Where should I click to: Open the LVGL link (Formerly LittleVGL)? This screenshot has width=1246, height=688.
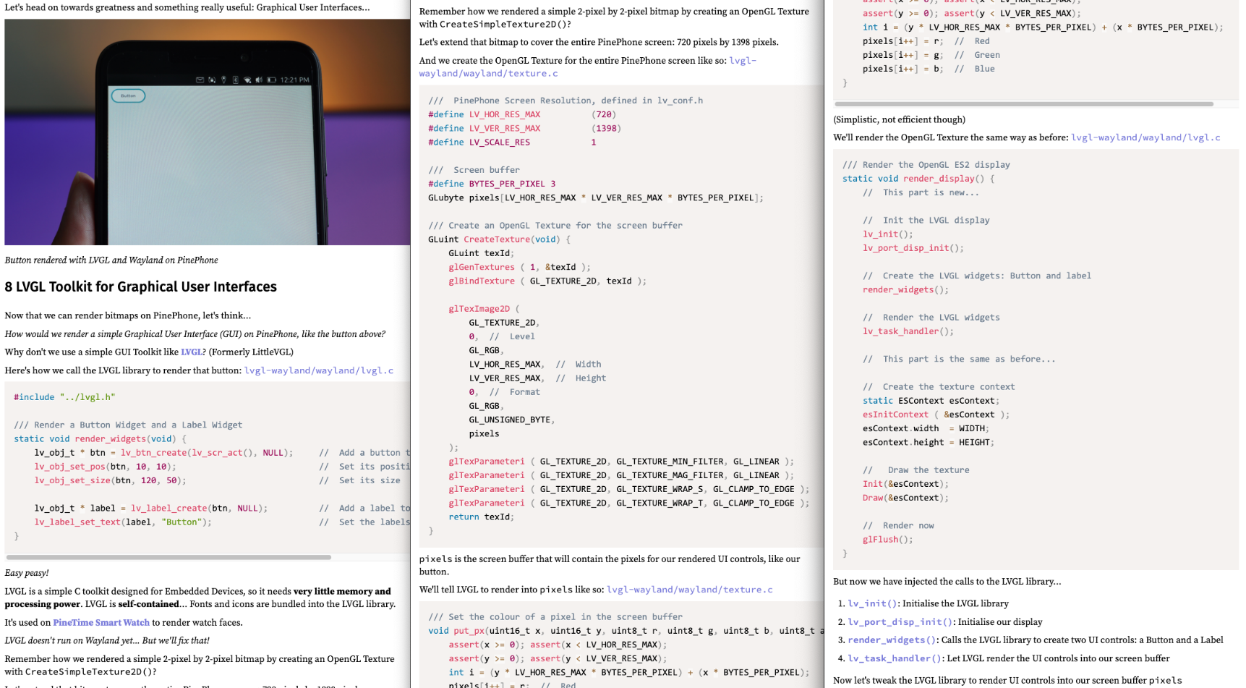coord(191,352)
